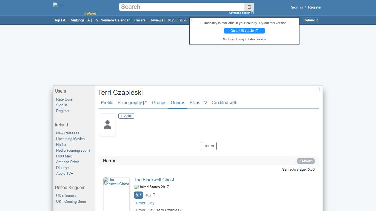
Task: Click Go to US version button
Action: click(244, 31)
